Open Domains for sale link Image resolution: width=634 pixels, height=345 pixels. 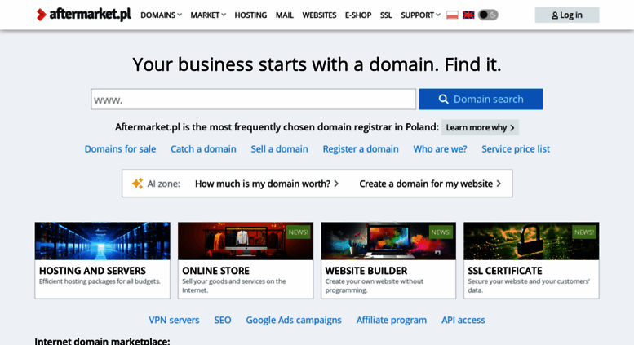(120, 149)
